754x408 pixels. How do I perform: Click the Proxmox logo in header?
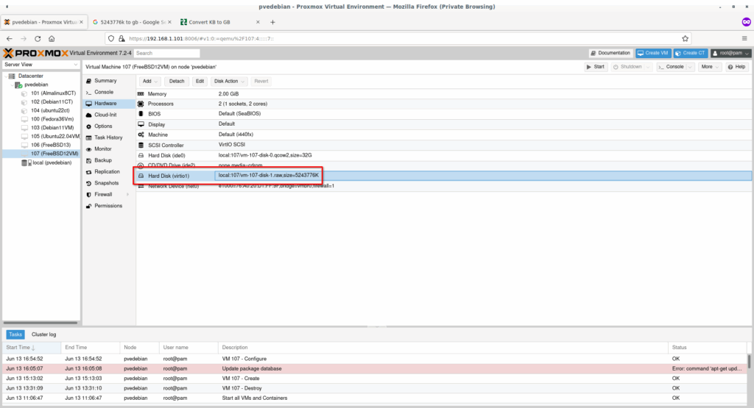[35, 53]
